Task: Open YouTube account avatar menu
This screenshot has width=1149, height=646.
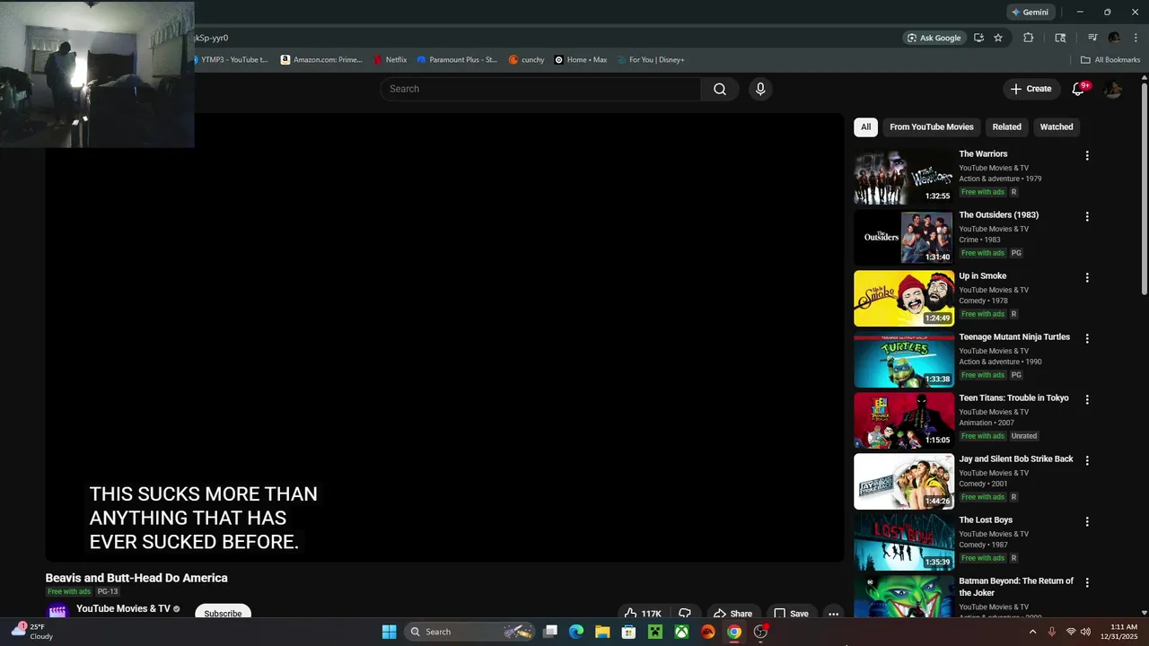Action: tap(1113, 89)
